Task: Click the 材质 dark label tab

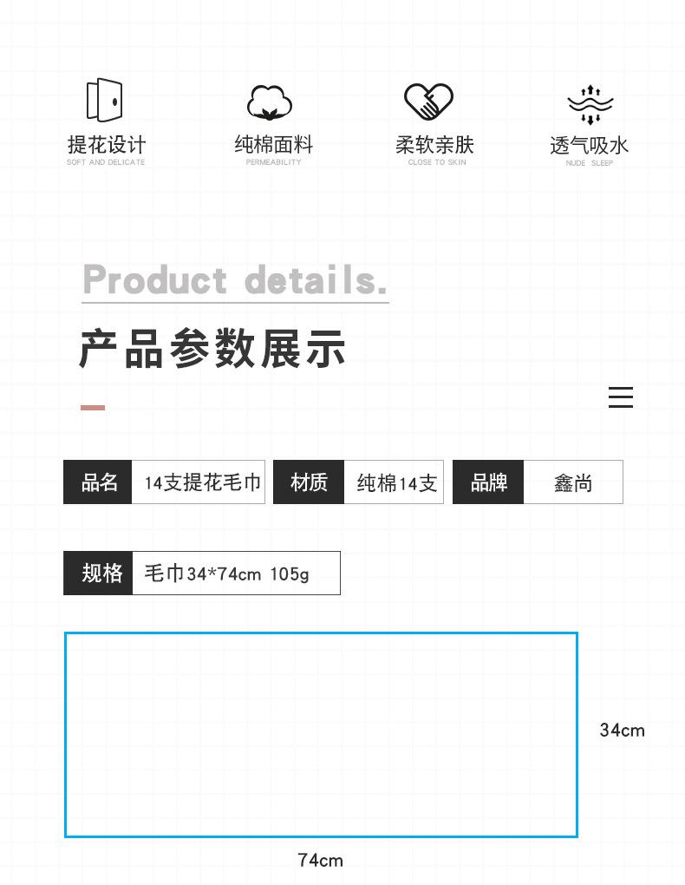Action: point(309,482)
